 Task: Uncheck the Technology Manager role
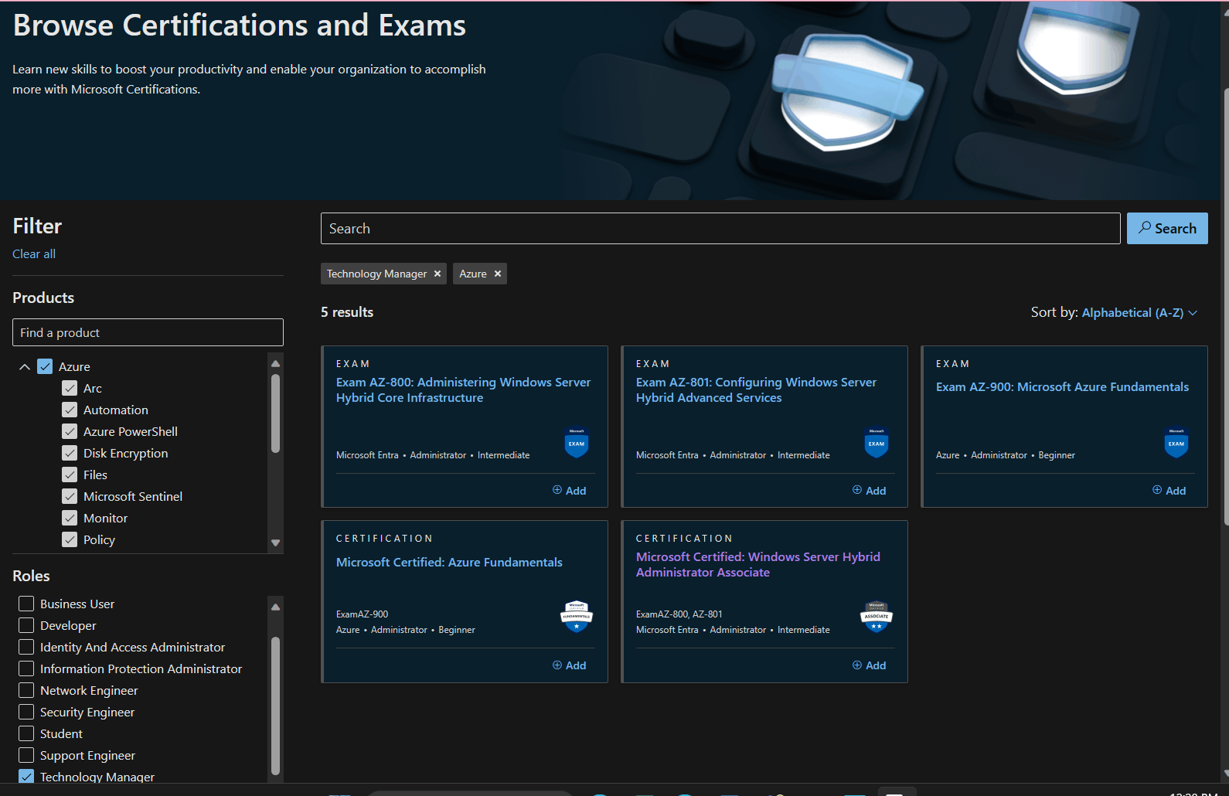26,776
